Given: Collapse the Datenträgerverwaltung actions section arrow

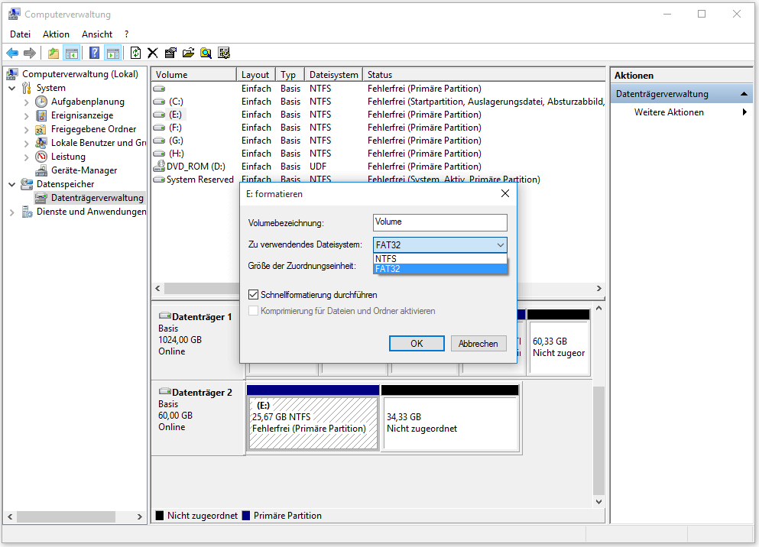Looking at the screenshot, I should [x=744, y=94].
